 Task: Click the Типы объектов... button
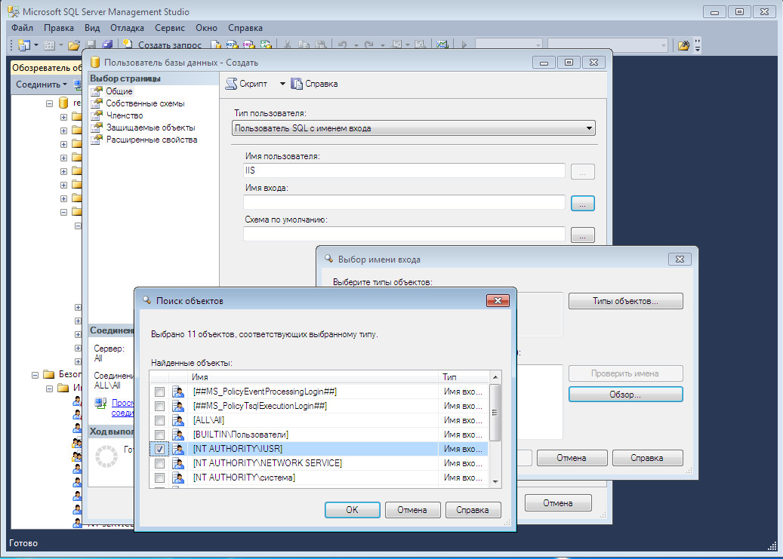626,301
